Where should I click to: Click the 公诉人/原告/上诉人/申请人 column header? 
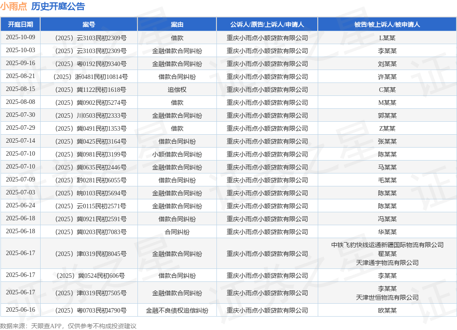coord(267,25)
